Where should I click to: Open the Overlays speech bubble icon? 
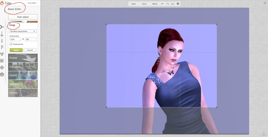click(2, 54)
